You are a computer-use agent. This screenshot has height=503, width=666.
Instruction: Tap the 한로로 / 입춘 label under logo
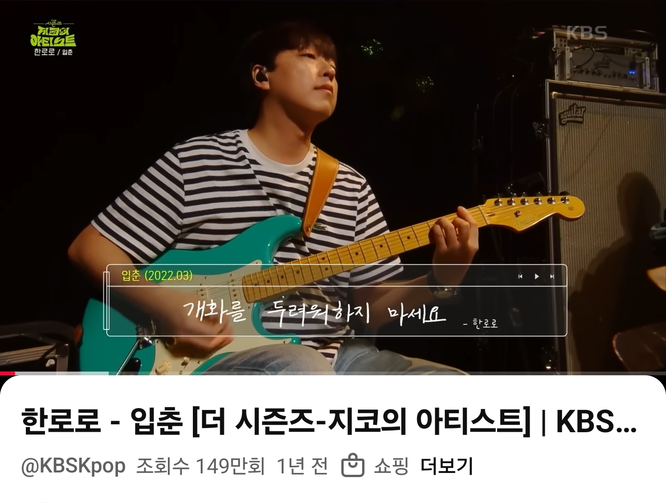point(53,52)
